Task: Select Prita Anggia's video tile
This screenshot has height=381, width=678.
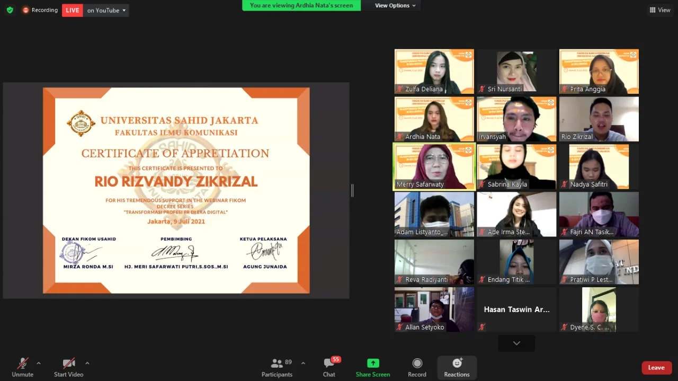Action: [x=599, y=72]
